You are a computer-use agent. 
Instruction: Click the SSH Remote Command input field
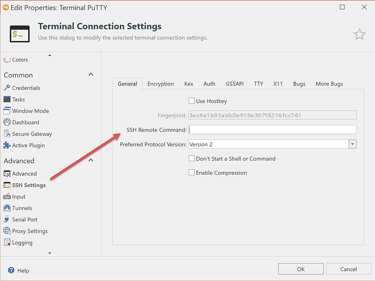pos(272,130)
